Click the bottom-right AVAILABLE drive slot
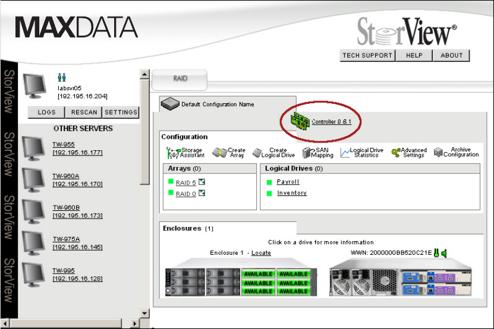This screenshot has height=329, width=494. [x=293, y=291]
